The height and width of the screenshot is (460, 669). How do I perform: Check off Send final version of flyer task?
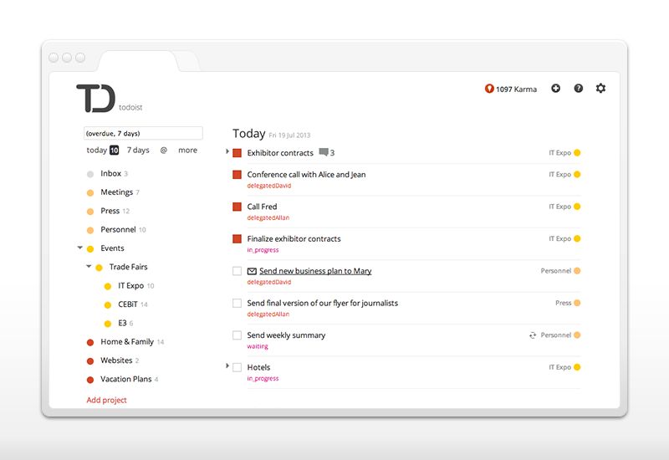(x=237, y=303)
